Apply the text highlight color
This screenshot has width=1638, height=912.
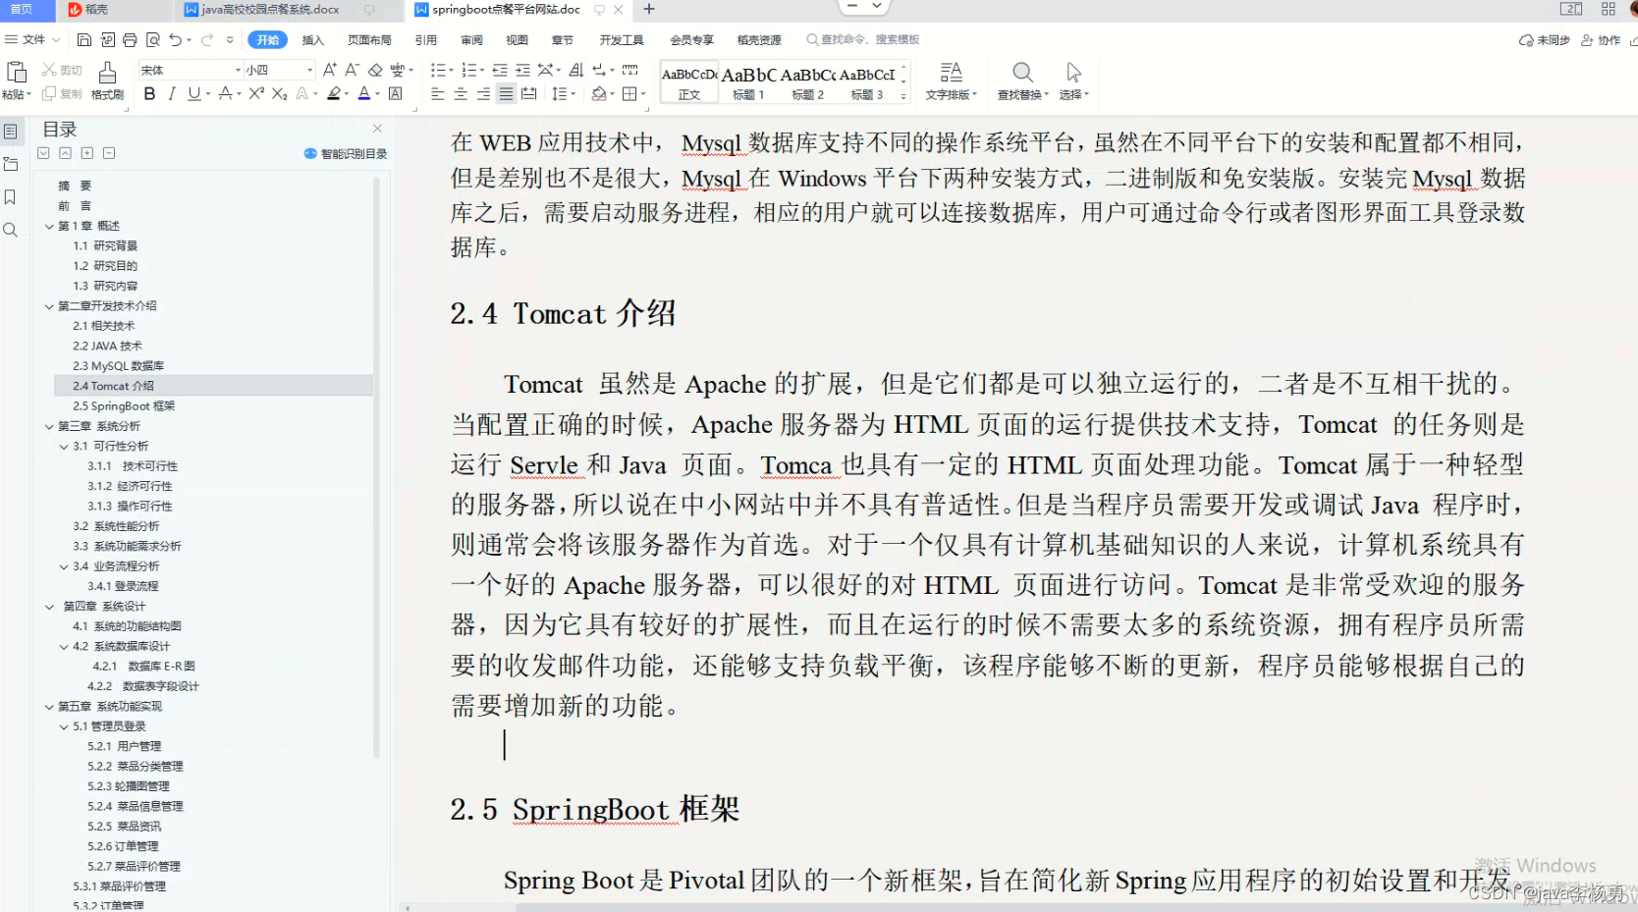[x=334, y=93]
